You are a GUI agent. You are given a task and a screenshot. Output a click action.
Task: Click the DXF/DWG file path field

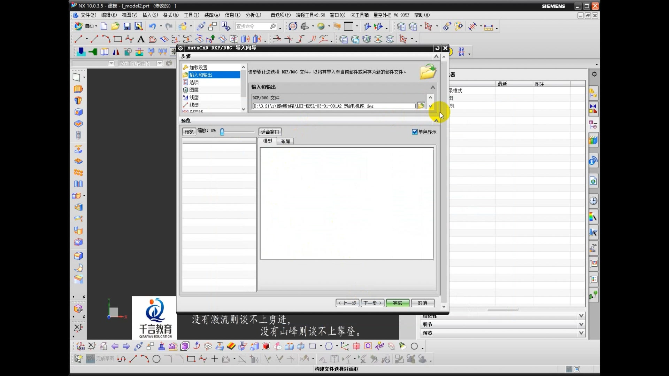(334, 106)
